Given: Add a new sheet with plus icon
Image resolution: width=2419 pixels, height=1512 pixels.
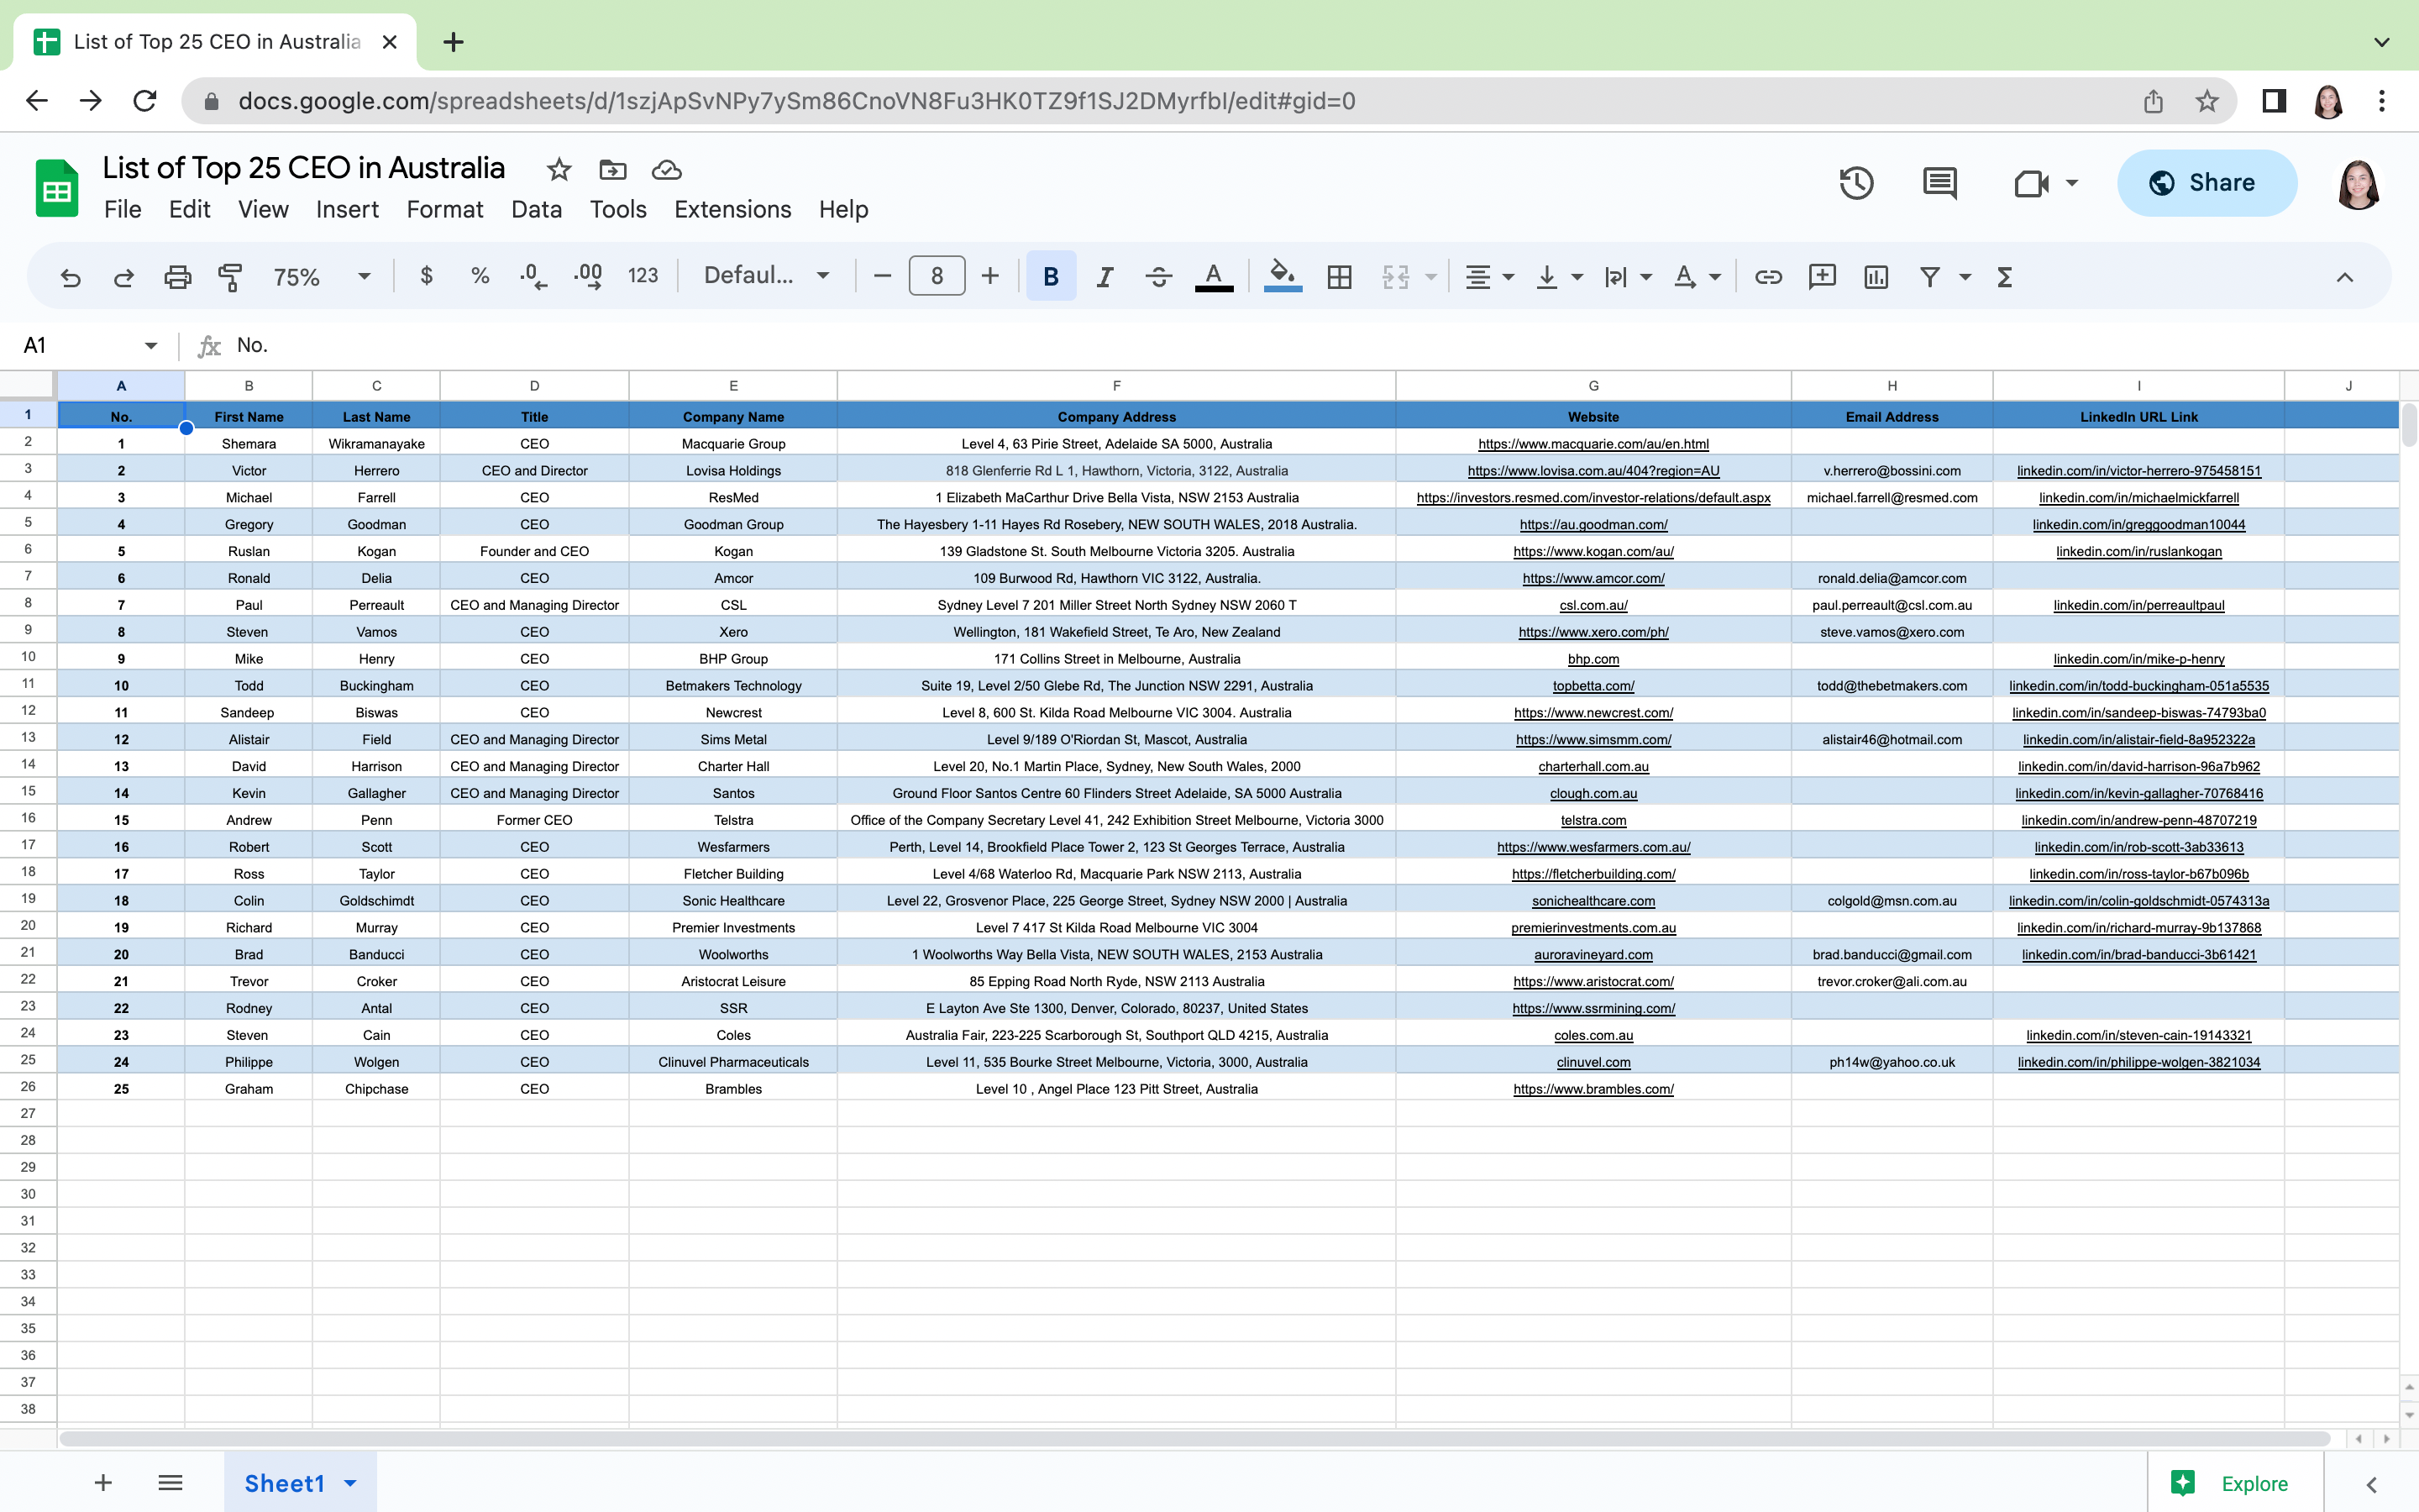Looking at the screenshot, I should tap(103, 1482).
